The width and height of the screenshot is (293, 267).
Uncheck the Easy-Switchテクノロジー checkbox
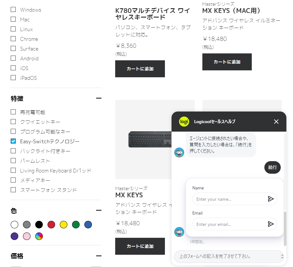click(13, 141)
